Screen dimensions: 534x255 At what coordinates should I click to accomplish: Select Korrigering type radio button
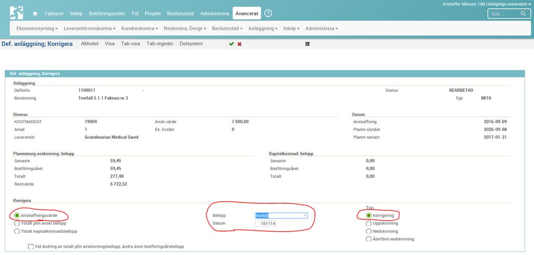tap(369, 215)
